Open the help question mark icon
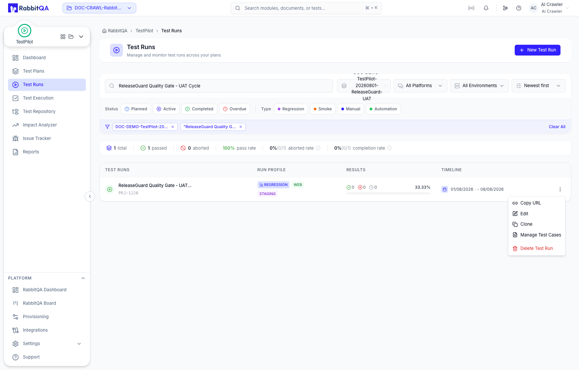579x370 pixels. [519, 8]
